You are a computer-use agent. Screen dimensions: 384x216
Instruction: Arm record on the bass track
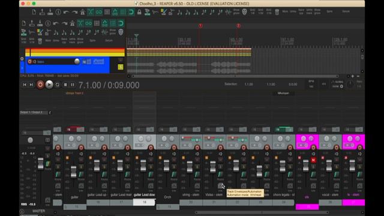point(29,61)
